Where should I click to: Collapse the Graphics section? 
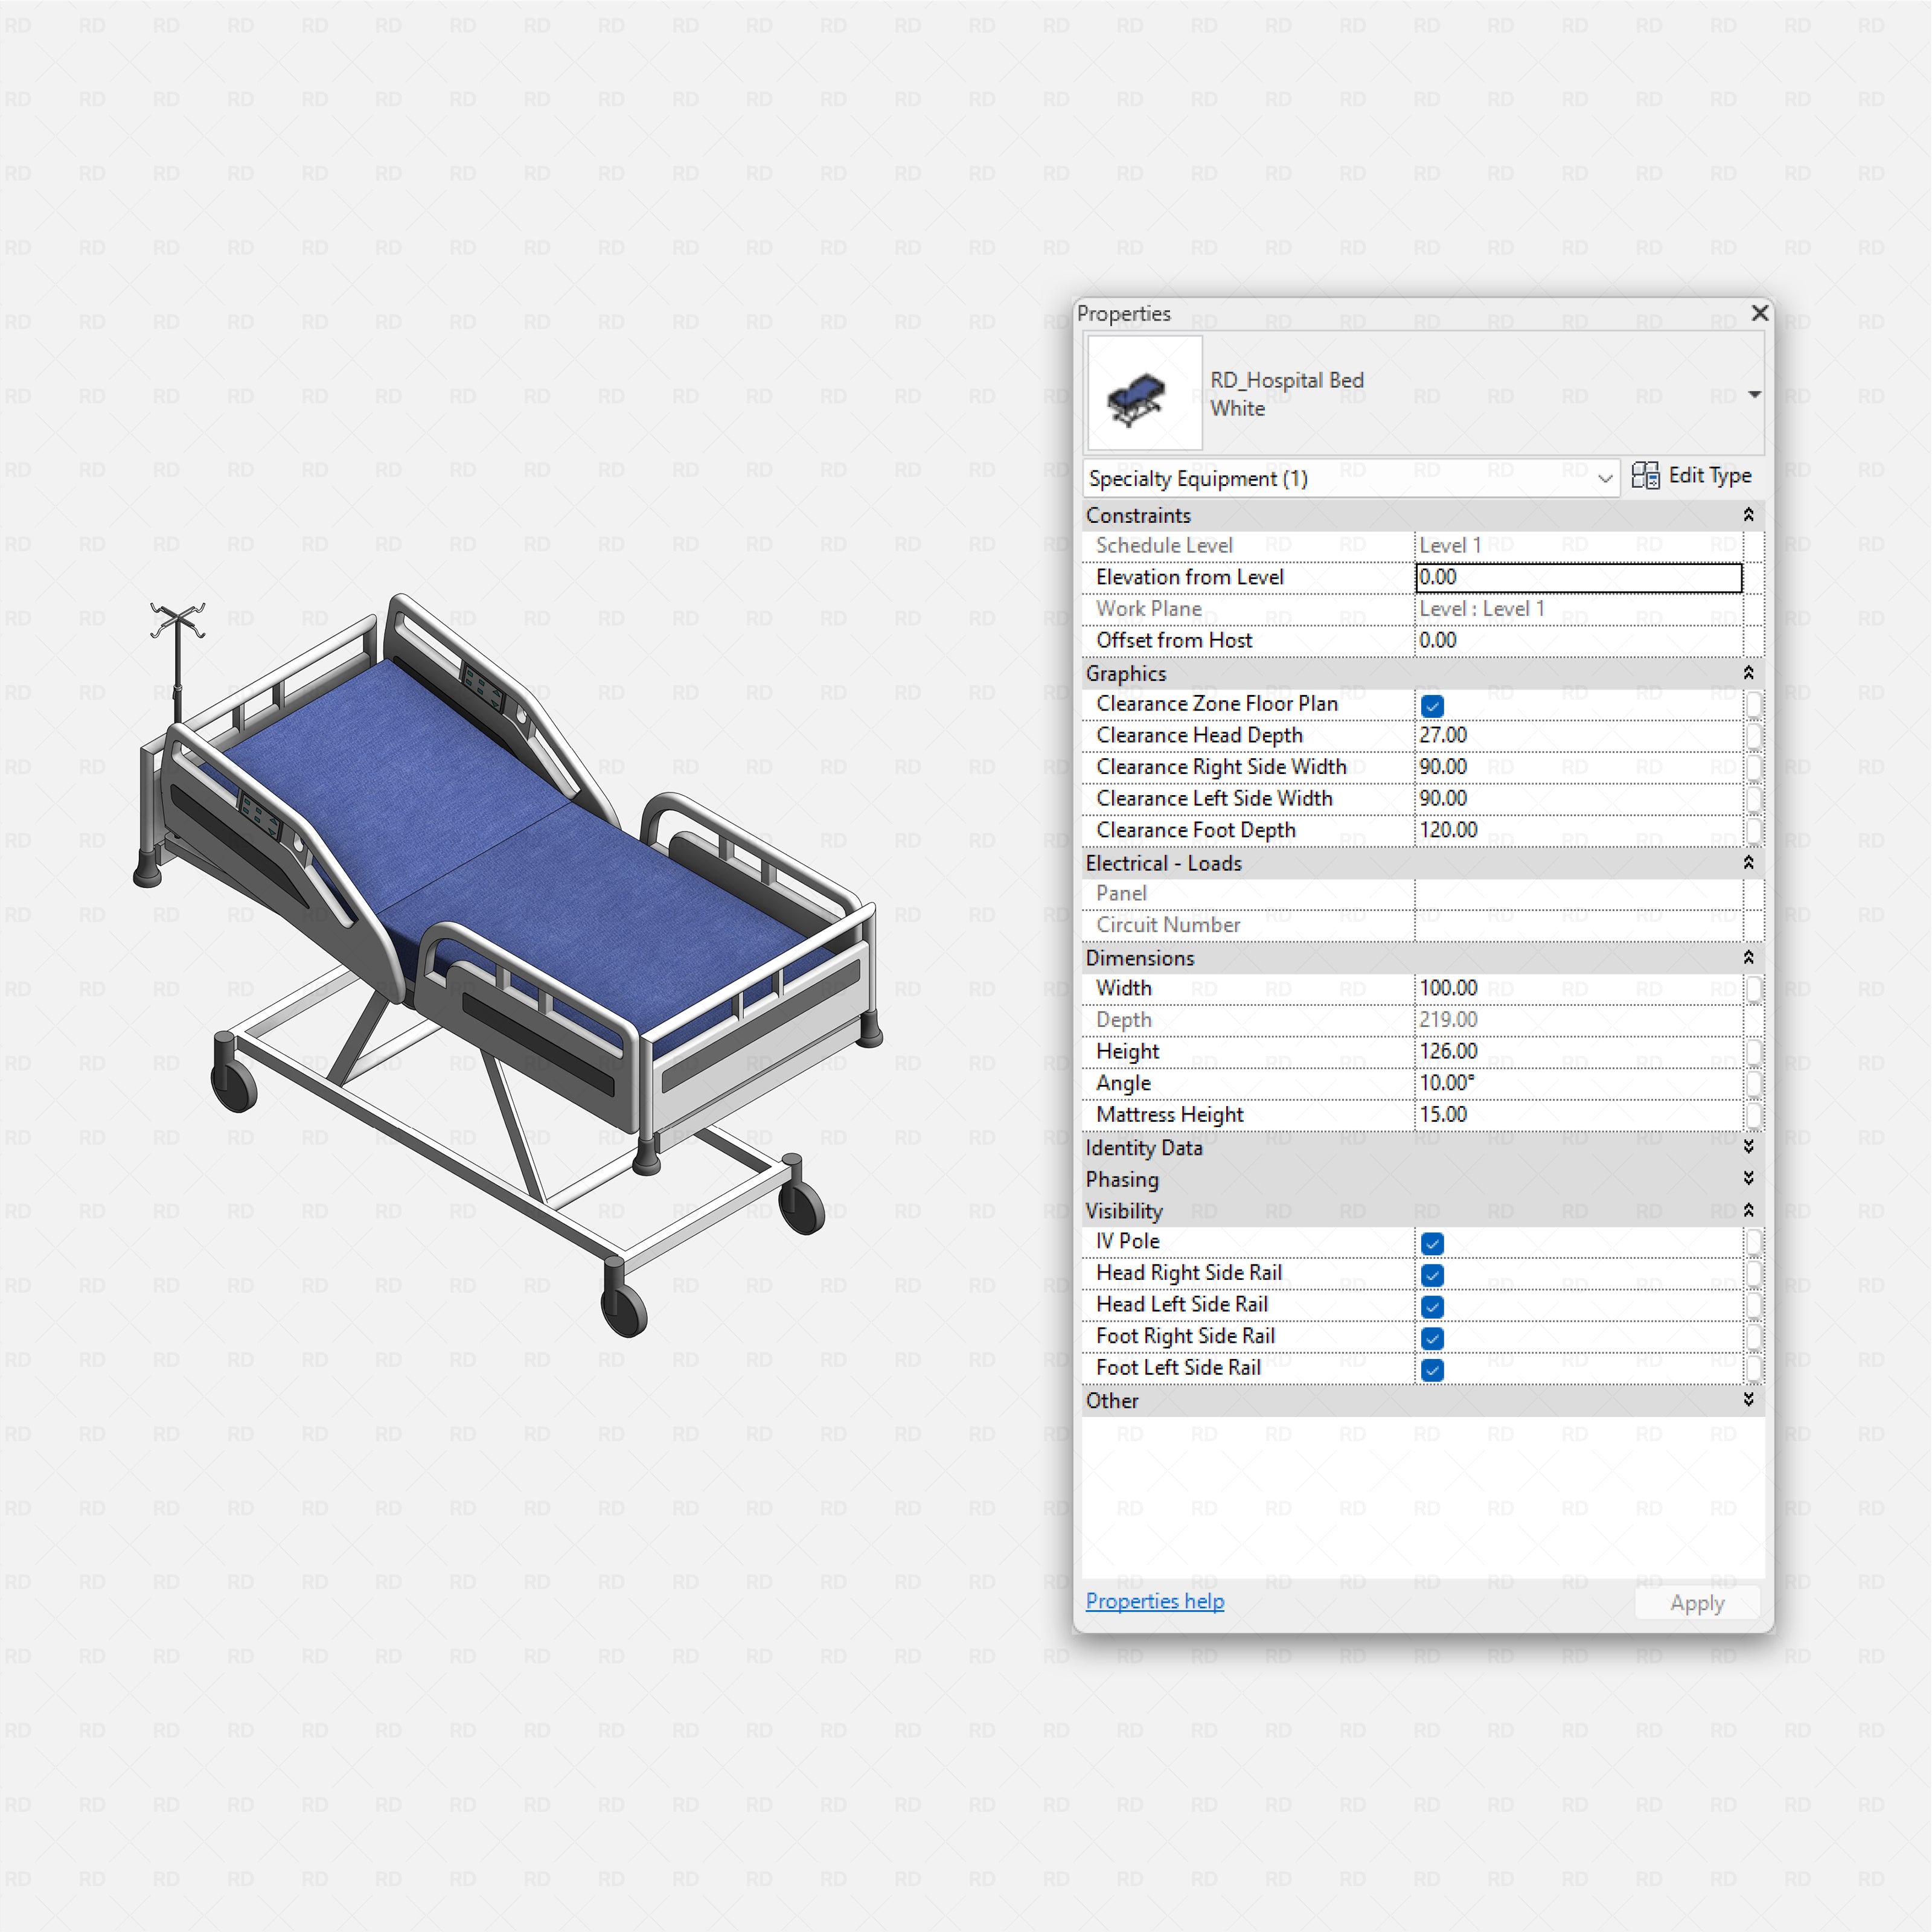coord(1749,673)
